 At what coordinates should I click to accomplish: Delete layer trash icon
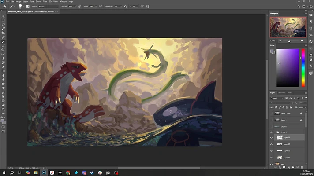click(302, 167)
